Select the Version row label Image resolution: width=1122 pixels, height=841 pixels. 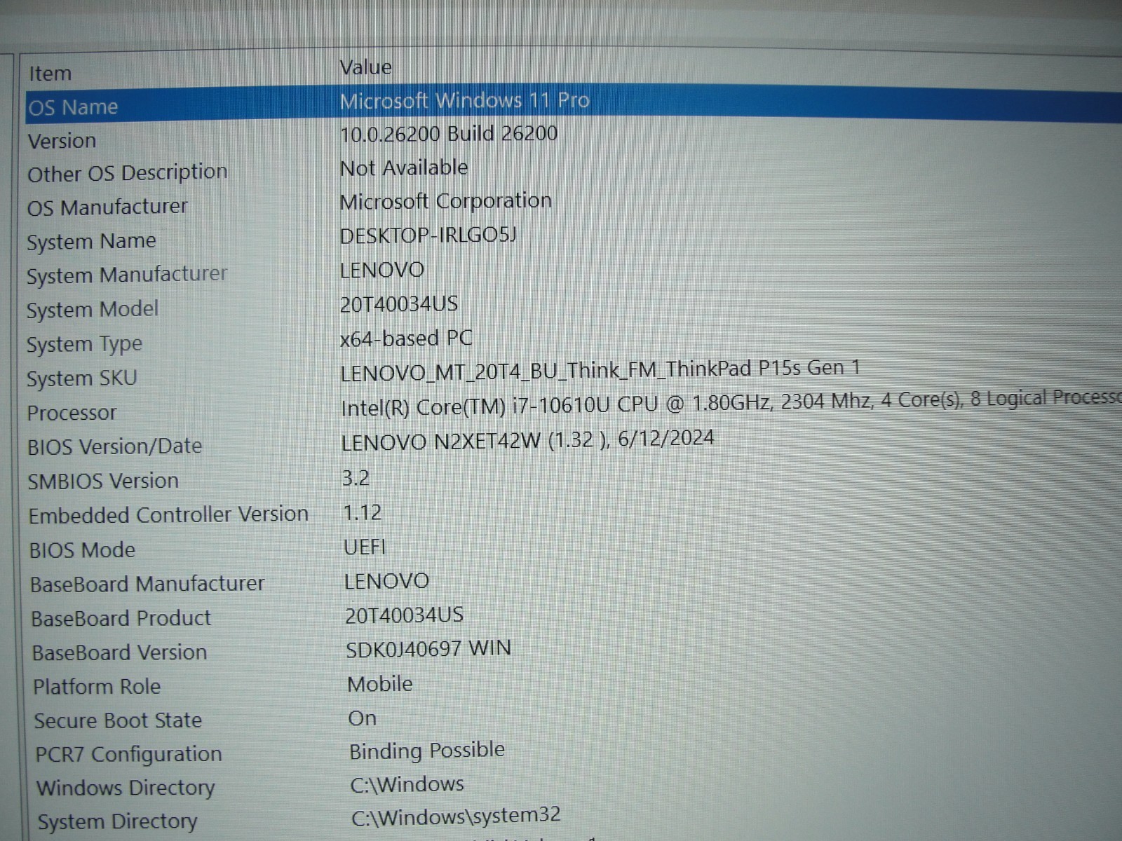pos(62,141)
